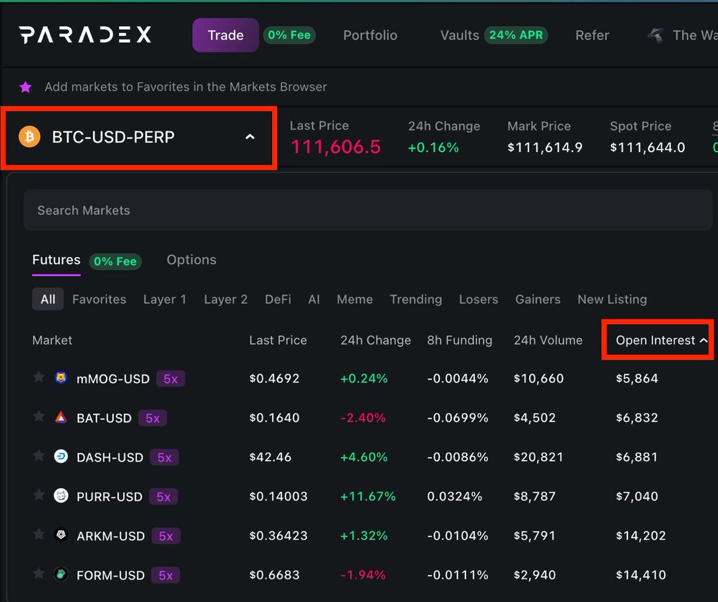718x602 pixels.
Task: Switch to the Options tab
Action: coord(191,260)
